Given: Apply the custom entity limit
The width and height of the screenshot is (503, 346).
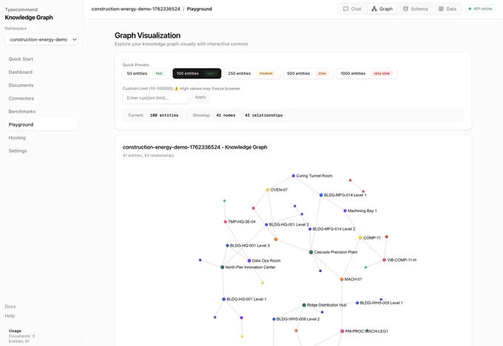Looking at the screenshot, I should point(200,97).
